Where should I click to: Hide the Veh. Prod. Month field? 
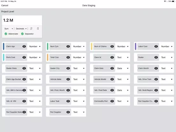tap(68, 90)
